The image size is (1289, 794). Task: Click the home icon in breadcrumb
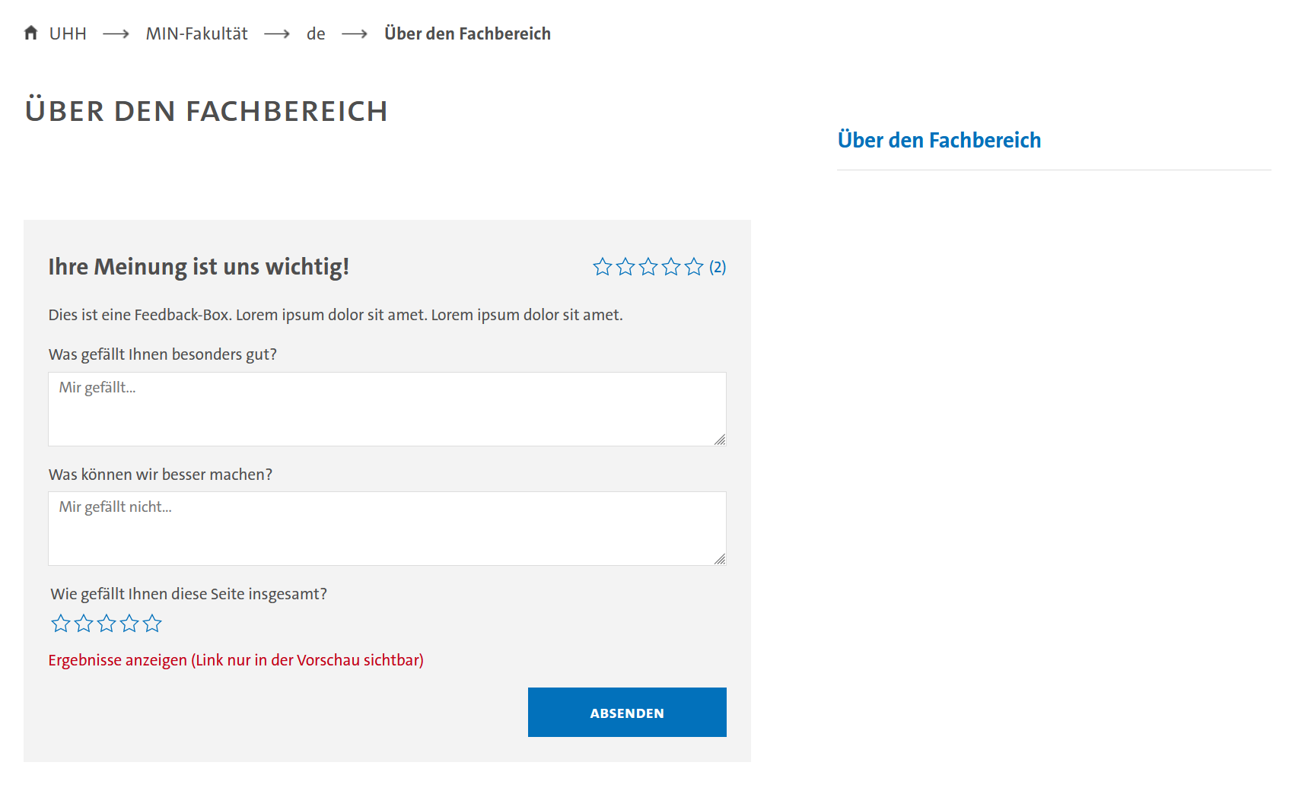click(x=30, y=33)
